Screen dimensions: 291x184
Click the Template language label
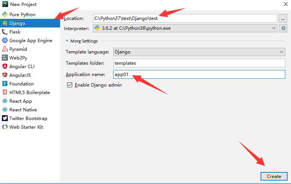[x=87, y=52]
